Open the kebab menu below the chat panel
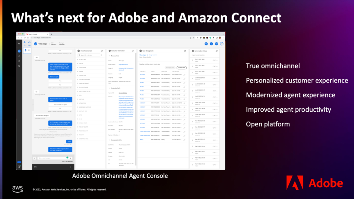354x199 pixels. click(x=71, y=167)
